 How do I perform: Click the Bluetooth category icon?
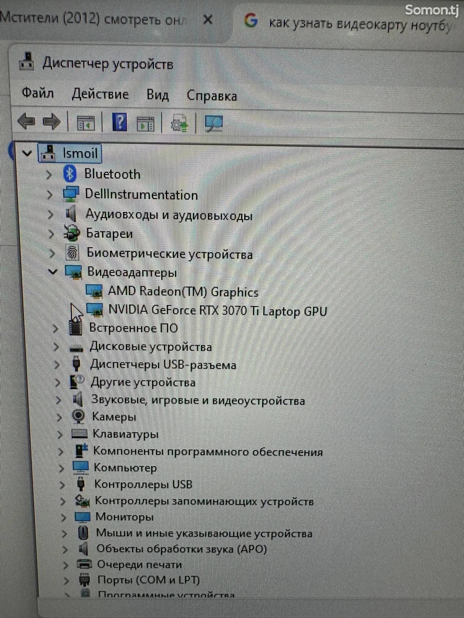click(70, 174)
